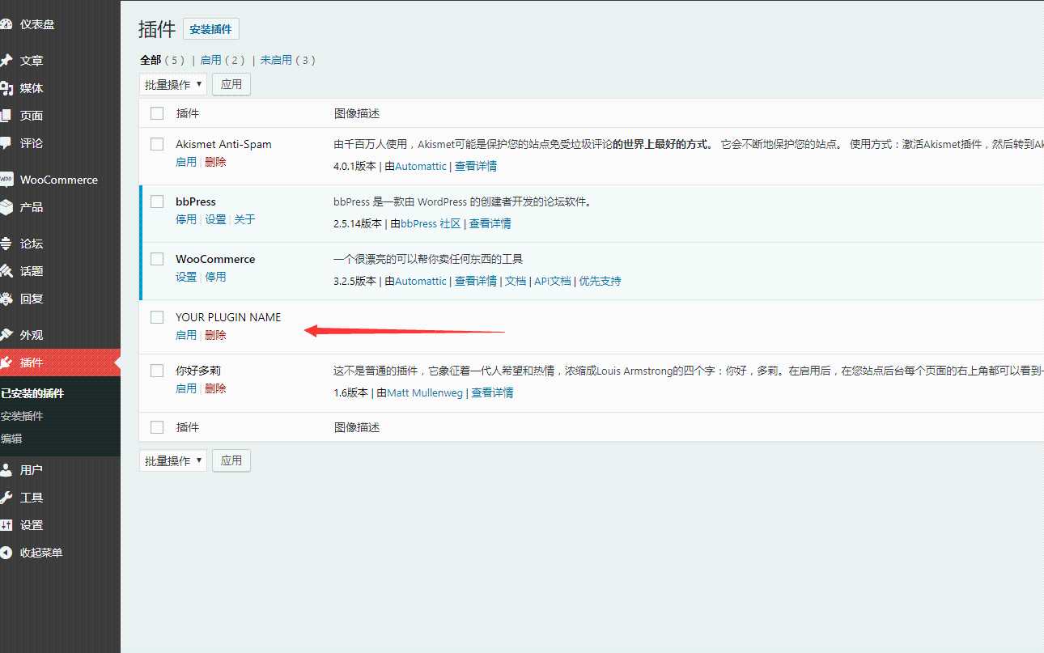This screenshot has width=1044, height=653.
Task: Deactivate WooCommerce via 停用 link
Action: click(215, 277)
